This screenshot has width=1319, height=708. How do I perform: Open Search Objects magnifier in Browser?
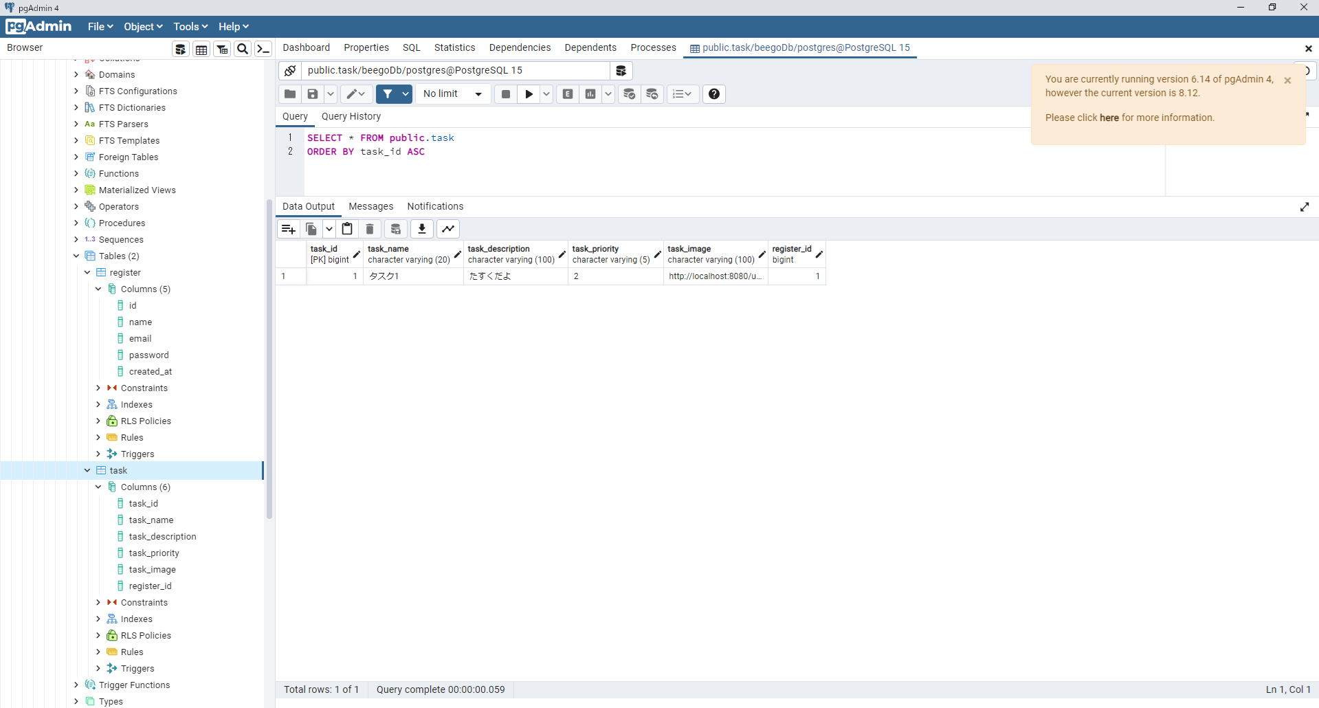[243, 49]
